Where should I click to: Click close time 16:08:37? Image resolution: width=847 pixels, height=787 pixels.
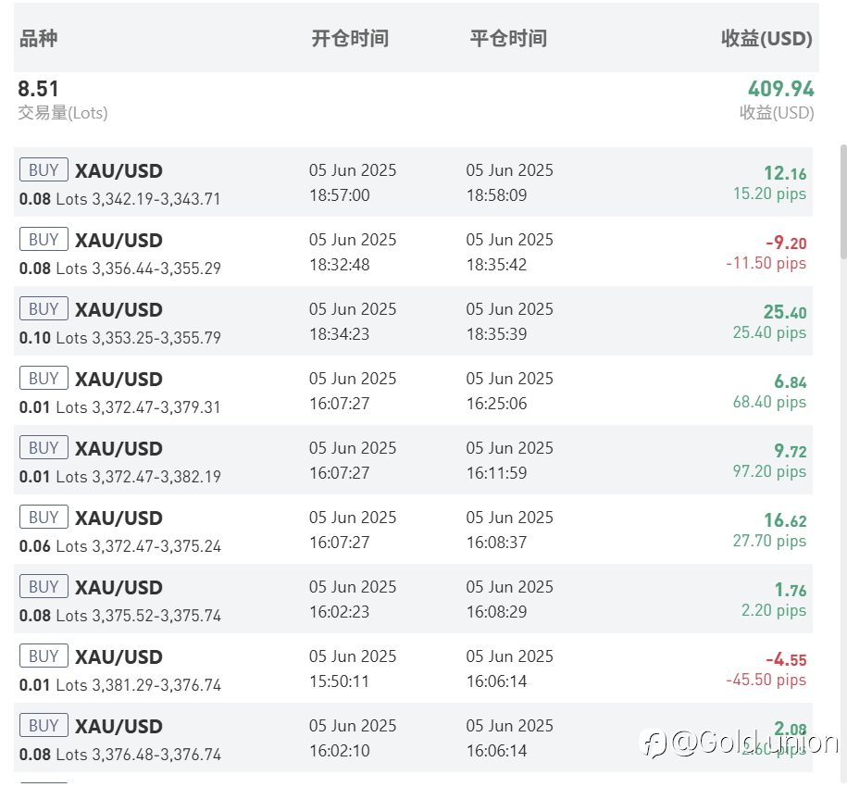coord(496,543)
